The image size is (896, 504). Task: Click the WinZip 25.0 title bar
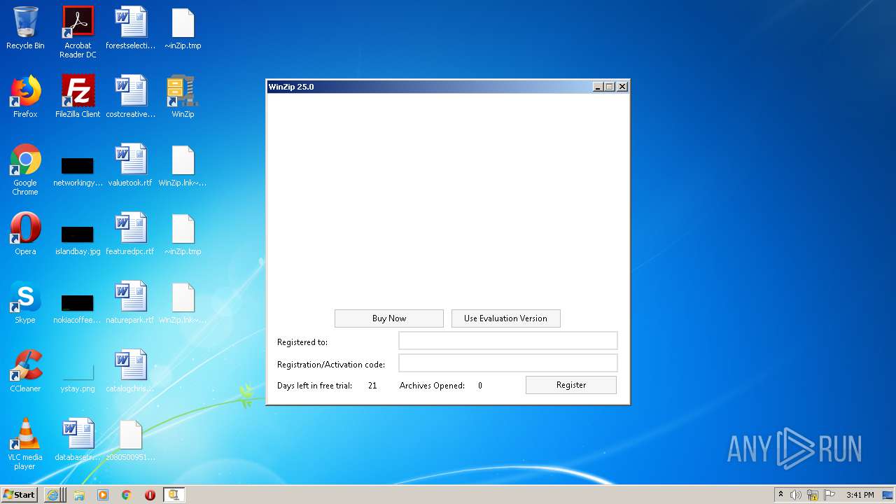point(428,87)
